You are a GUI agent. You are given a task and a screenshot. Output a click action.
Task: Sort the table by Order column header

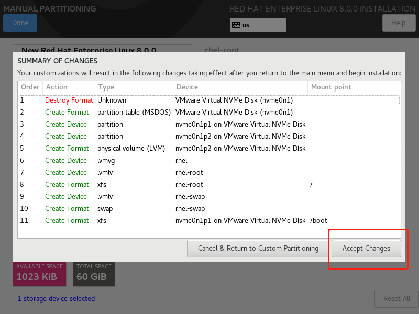click(30, 87)
